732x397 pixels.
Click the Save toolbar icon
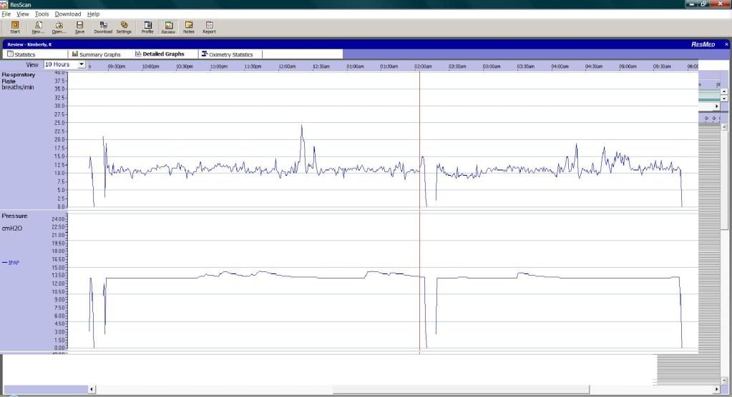pyautogui.click(x=79, y=27)
